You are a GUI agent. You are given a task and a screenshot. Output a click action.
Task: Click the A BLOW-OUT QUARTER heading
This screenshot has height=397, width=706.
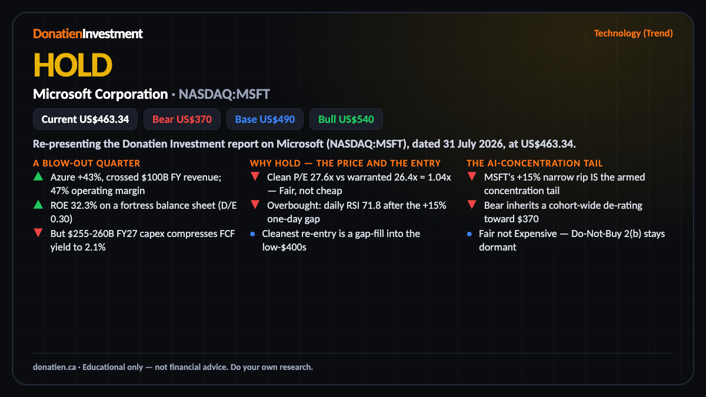click(86, 163)
